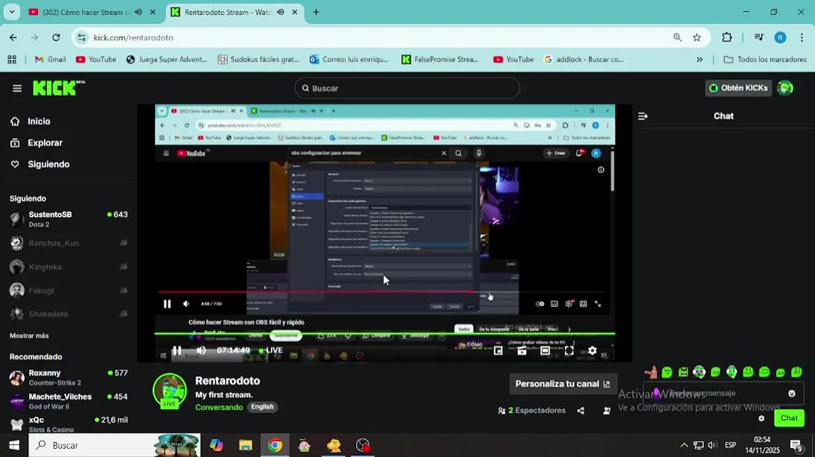The width and height of the screenshot is (815, 457).
Task: View site information icon in the address bar
Action: click(x=81, y=37)
